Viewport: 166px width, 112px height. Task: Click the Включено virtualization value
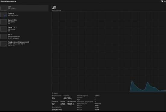point(98,104)
